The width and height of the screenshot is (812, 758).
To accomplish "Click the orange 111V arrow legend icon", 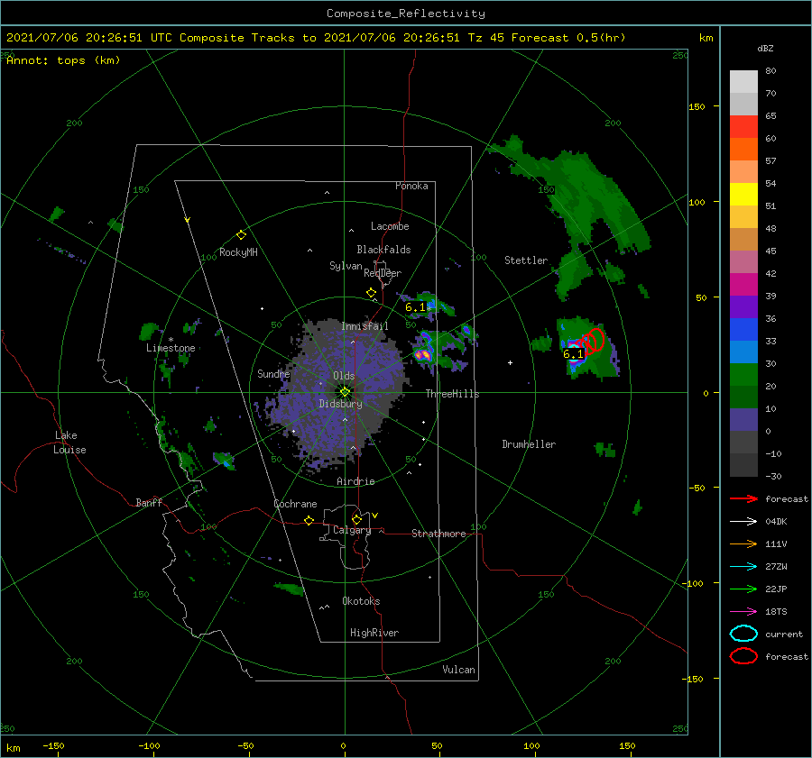I will tap(743, 543).
